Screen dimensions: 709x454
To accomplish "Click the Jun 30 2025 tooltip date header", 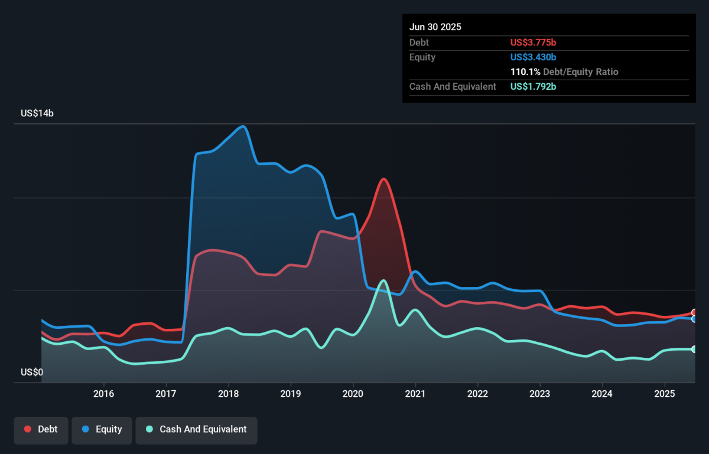I will pos(435,27).
